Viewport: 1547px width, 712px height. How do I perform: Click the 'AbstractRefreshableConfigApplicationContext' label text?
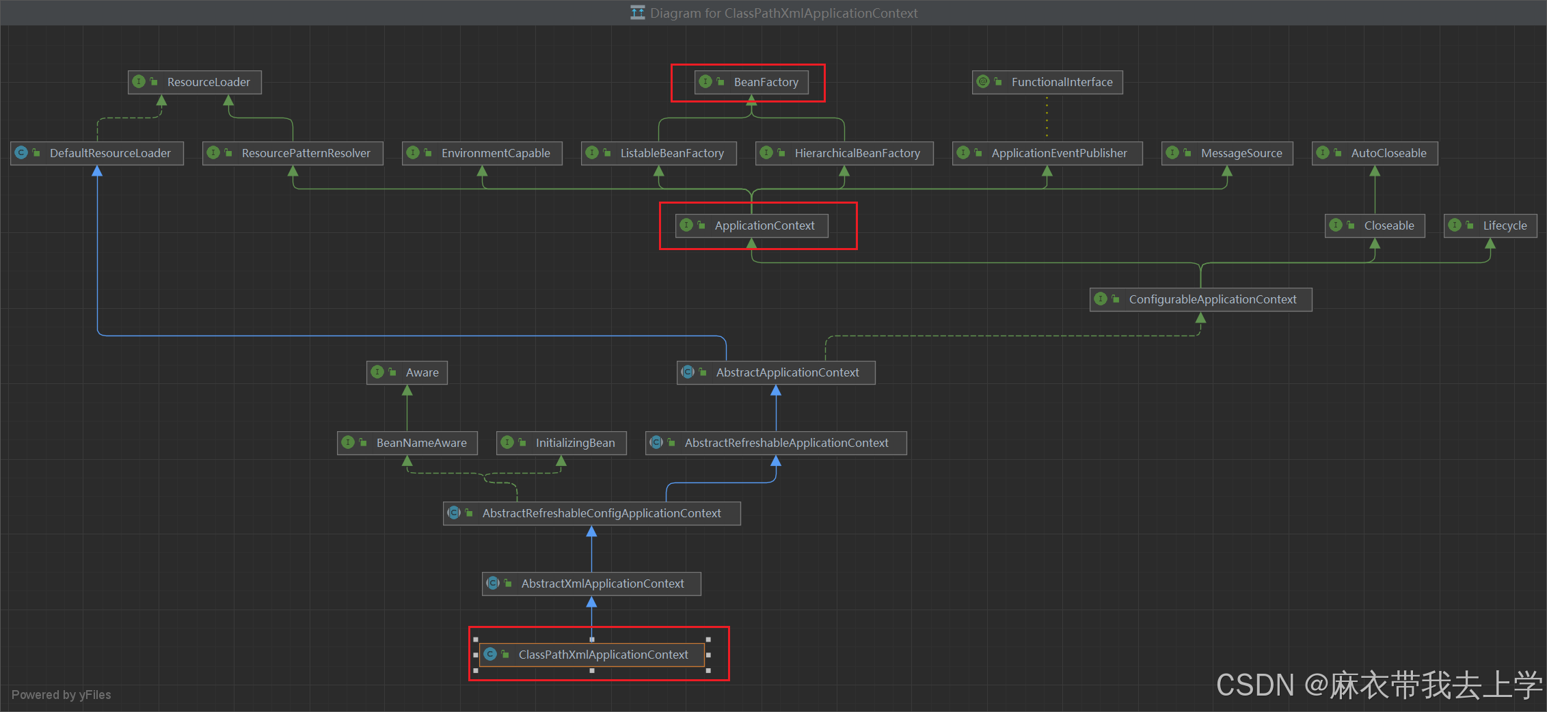point(602,513)
